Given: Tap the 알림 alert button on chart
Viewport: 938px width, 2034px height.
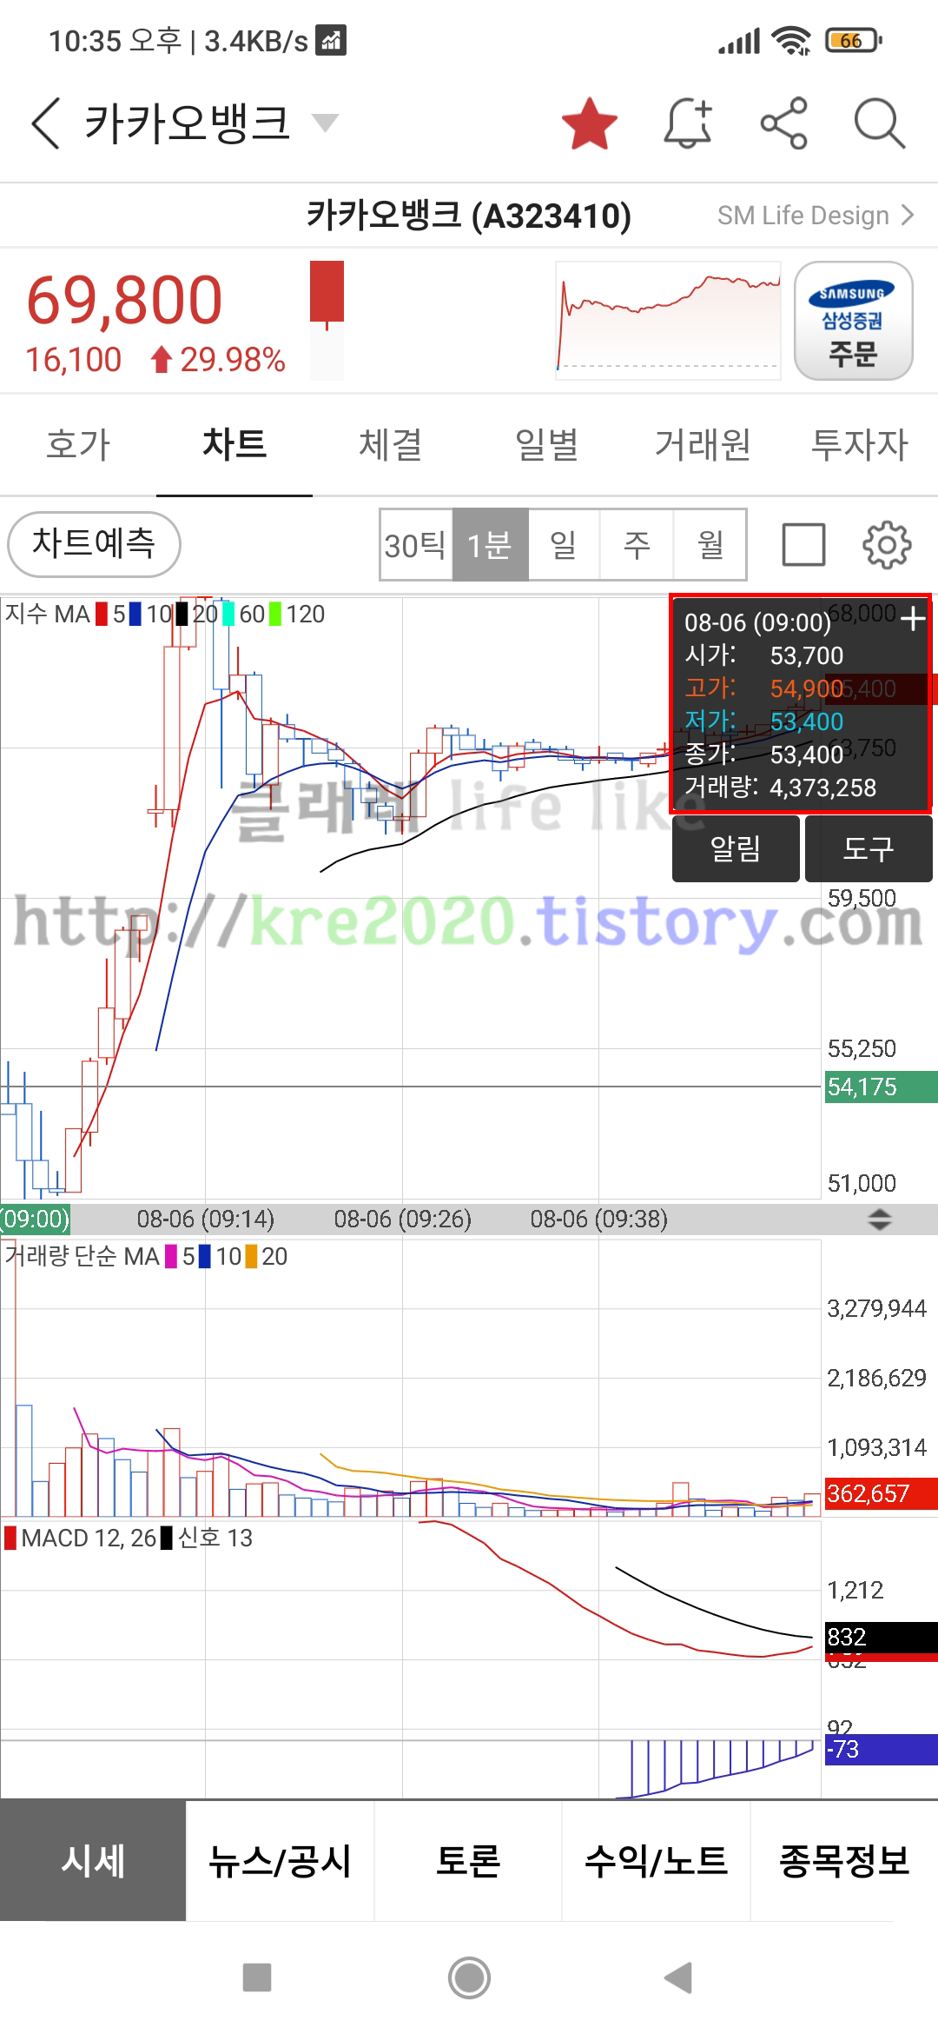Looking at the screenshot, I should [736, 849].
